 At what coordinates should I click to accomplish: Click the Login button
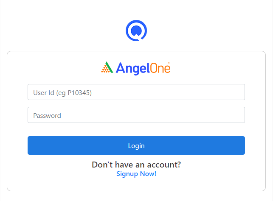(136, 145)
